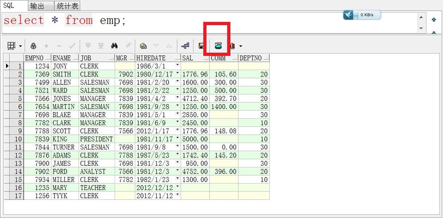Expand the chart tool dropdown arrow

(240, 46)
